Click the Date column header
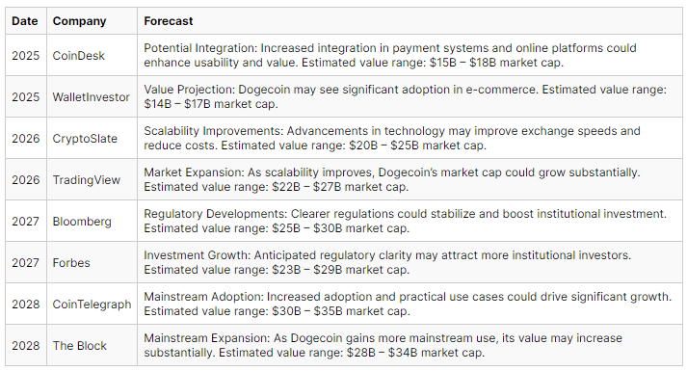Viewport: 687px width, 371px height. (25, 21)
